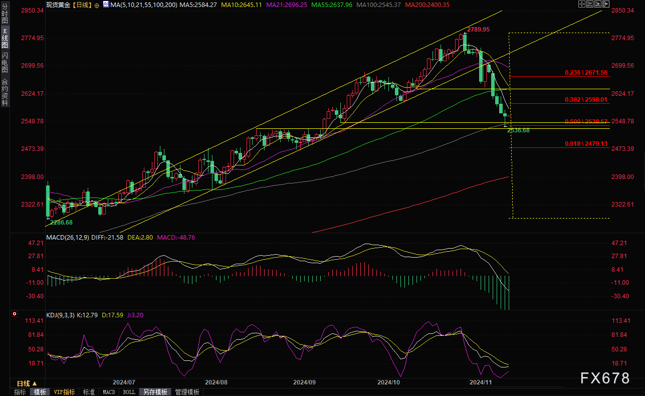Click the VIP指标 button
The image size is (645, 396).
pos(64,392)
